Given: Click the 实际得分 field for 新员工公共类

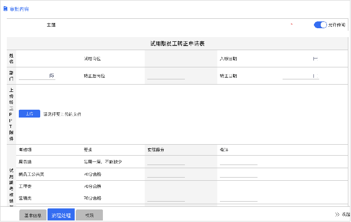Looking at the screenshot, I should [x=166, y=174].
